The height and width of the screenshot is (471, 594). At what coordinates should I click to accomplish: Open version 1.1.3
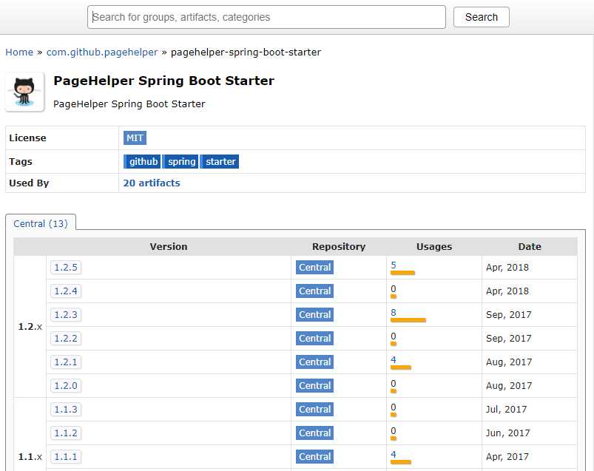pos(66,410)
